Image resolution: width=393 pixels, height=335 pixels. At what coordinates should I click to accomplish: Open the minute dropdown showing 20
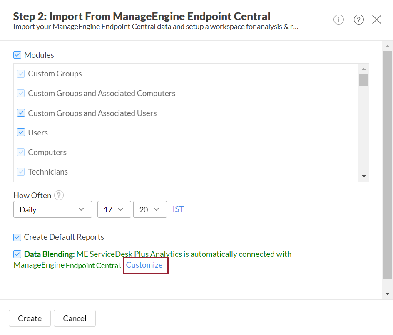point(150,209)
